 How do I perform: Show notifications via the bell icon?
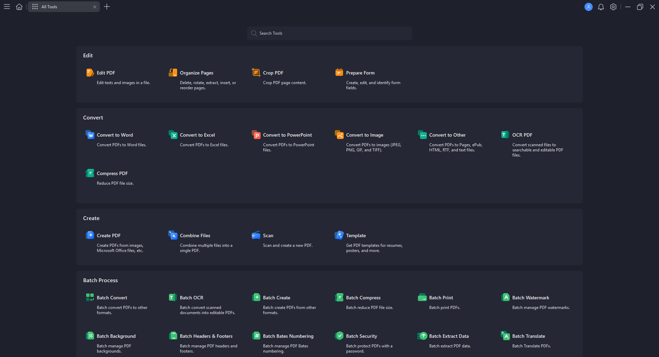pyautogui.click(x=601, y=7)
